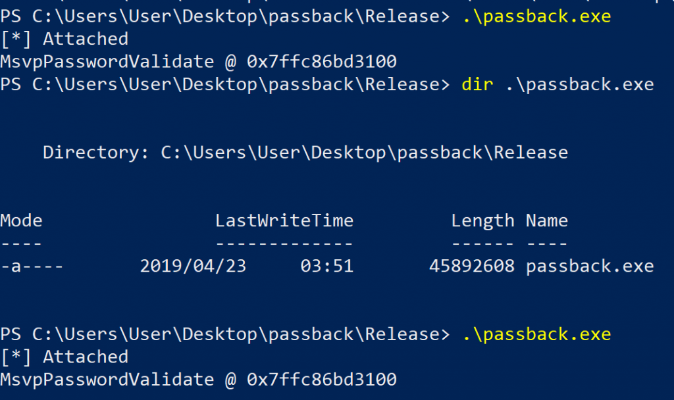The width and height of the screenshot is (674, 400).
Task: Click the yellow "dir" command text
Action: click(478, 85)
